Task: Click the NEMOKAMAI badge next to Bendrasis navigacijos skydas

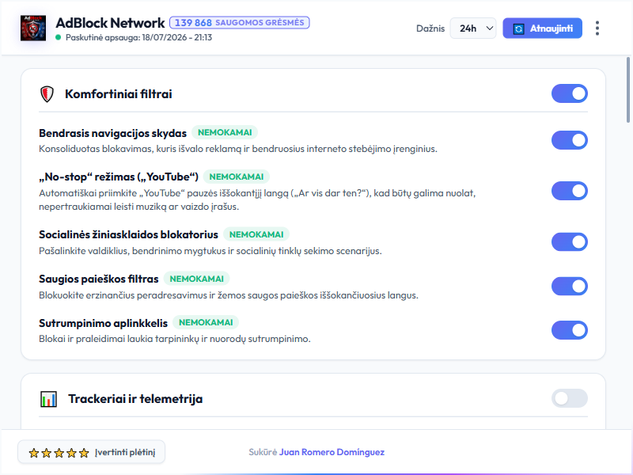Action: pos(225,132)
